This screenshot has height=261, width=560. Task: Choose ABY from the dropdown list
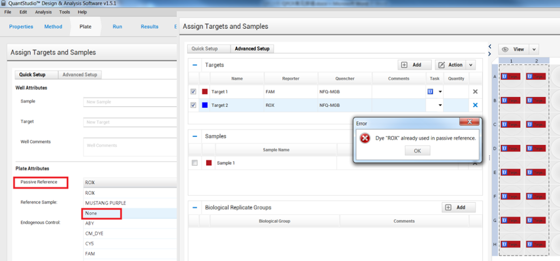[x=130, y=223]
